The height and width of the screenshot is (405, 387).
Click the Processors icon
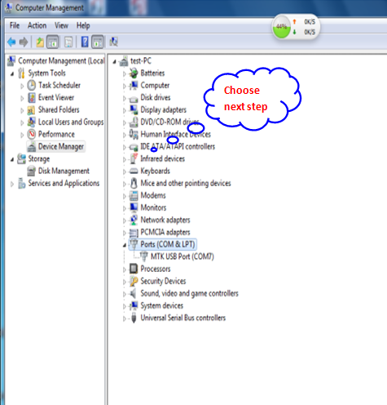[134, 269]
